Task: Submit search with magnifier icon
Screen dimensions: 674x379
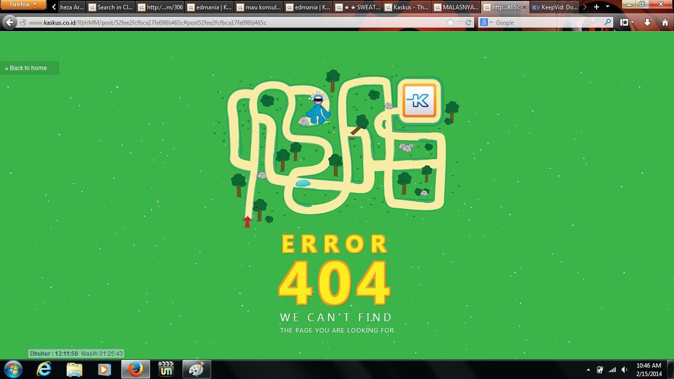Action: tap(608, 22)
